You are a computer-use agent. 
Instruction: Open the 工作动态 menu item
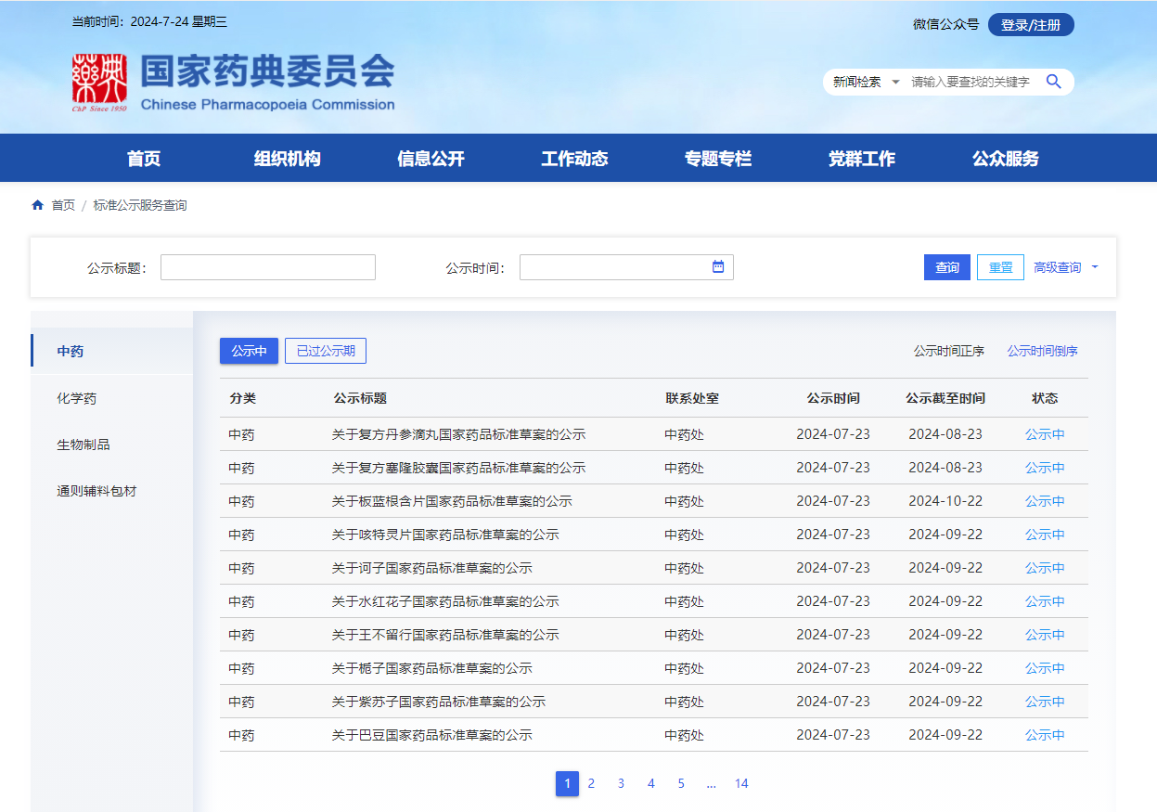(x=574, y=158)
